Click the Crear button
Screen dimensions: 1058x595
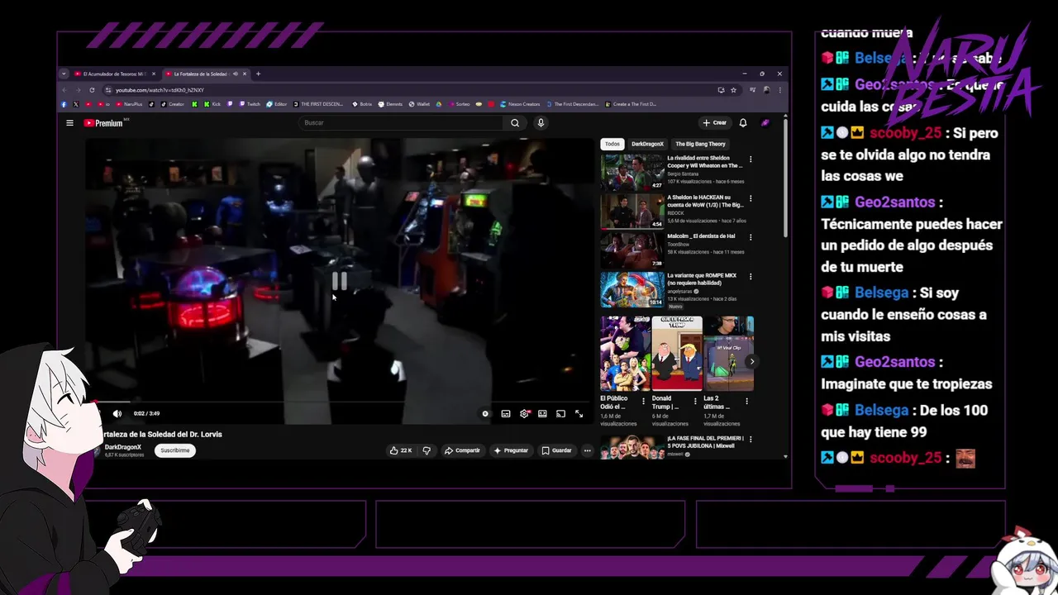click(714, 122)
